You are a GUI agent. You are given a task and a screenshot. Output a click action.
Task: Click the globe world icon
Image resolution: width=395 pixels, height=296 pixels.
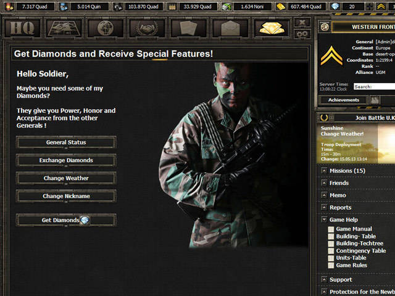[106, 28]
